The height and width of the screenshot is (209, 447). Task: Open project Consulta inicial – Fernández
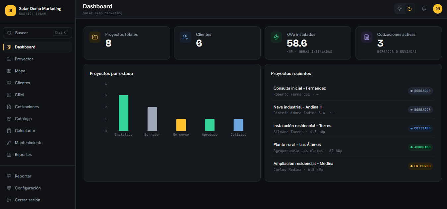point(353,91)
